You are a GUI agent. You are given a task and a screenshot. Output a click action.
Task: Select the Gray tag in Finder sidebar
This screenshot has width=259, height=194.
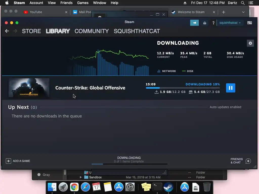point(46,175)
